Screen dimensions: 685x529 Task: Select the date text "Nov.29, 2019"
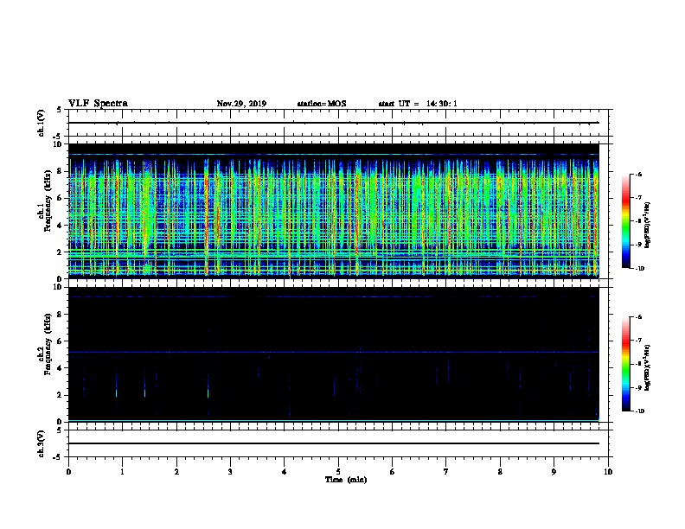[241, 104]
